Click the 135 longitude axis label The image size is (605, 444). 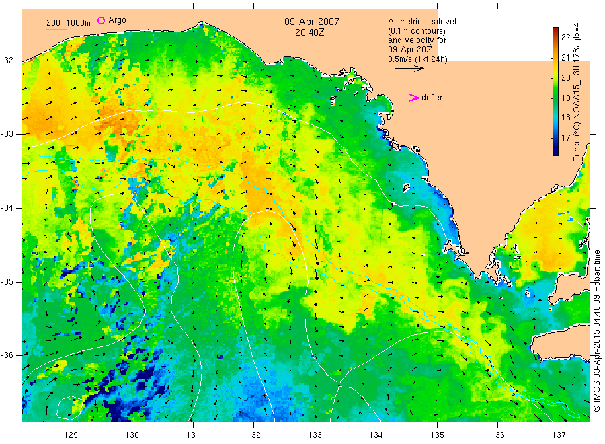(x=437, y=435)
